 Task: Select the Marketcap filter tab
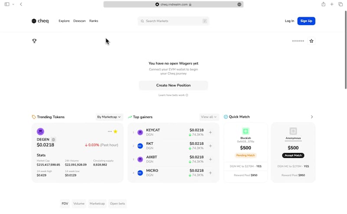tap(97, 204)
